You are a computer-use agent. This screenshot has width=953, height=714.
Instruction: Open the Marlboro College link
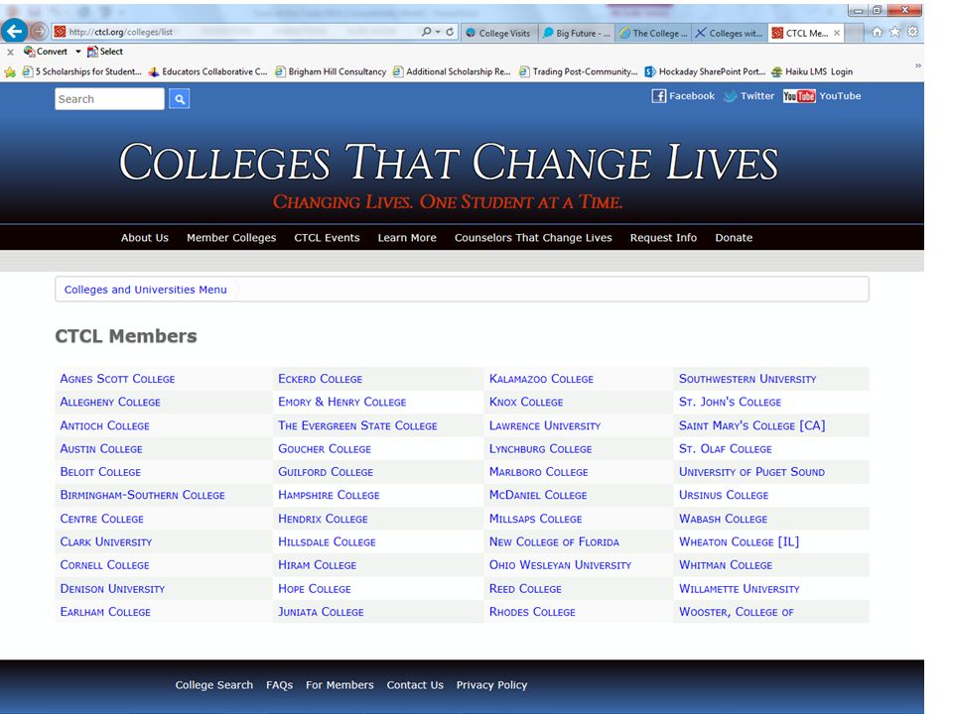(x=538, y=472)
